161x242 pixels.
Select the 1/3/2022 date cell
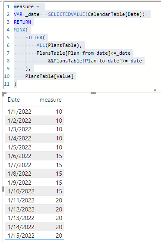[19, 129]
